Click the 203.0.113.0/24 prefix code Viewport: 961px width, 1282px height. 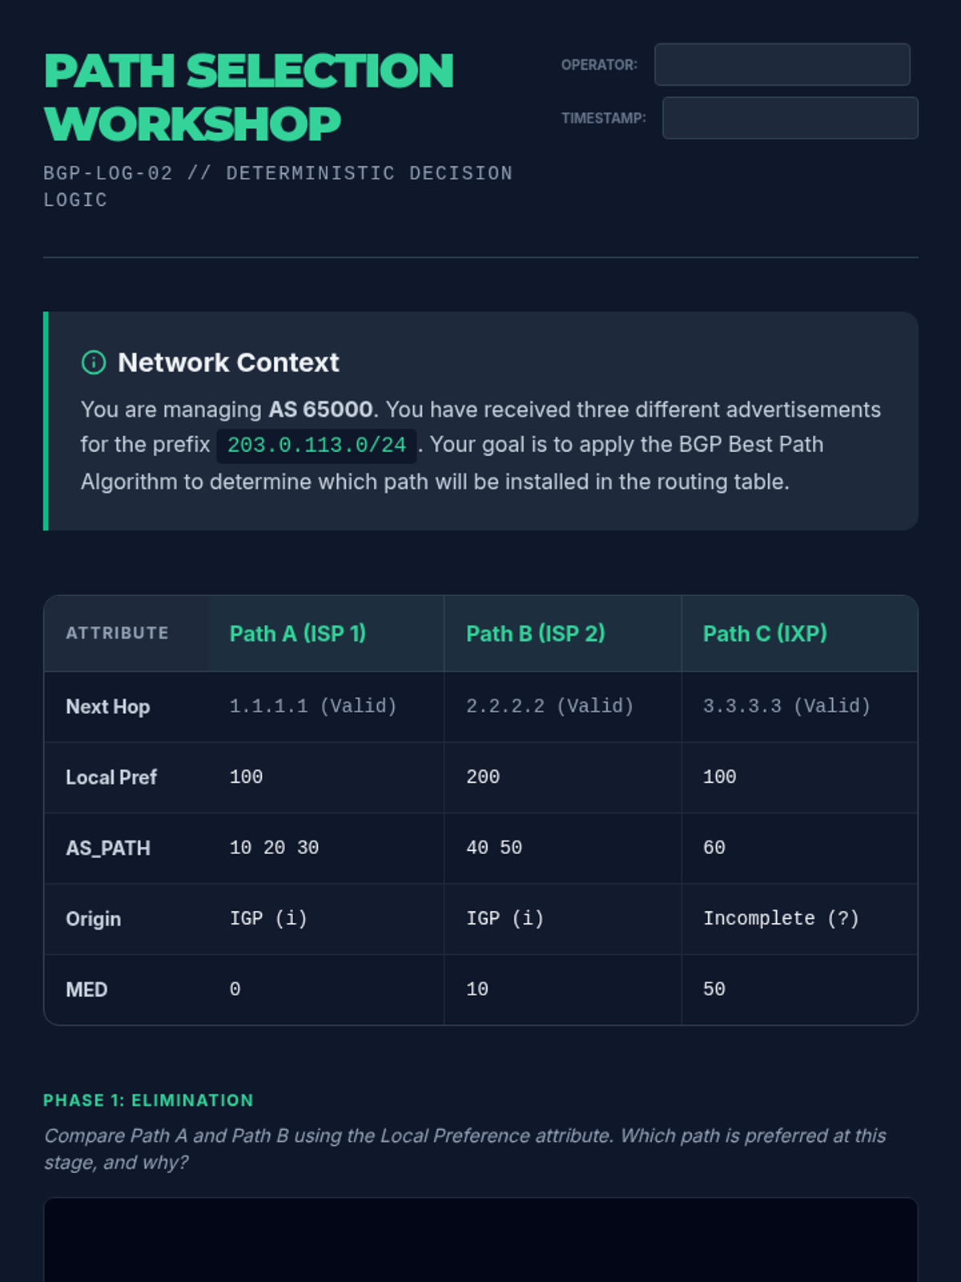(x=316, y=445)
